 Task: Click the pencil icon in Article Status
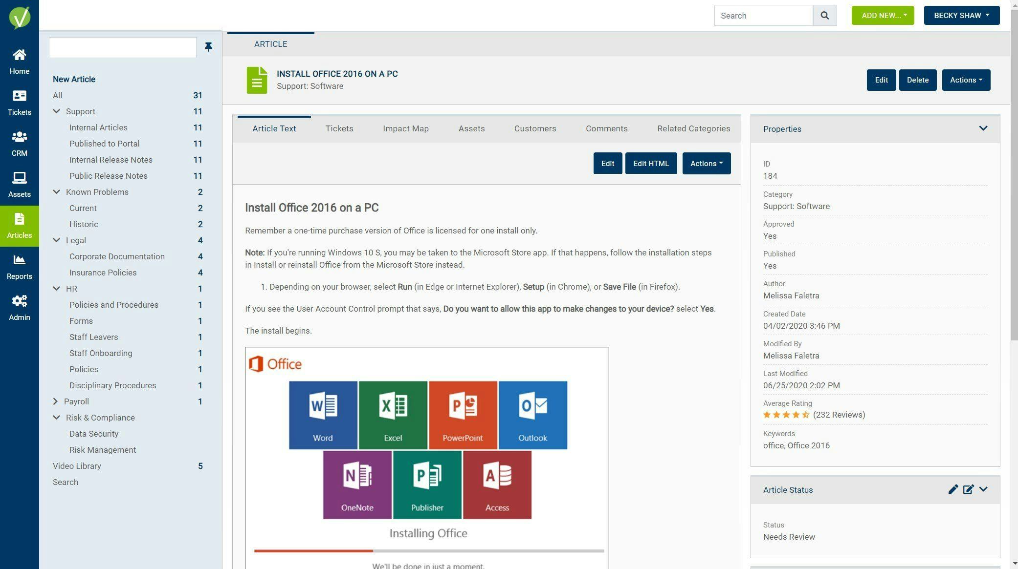pyautogui.click(x=952, y=489)
